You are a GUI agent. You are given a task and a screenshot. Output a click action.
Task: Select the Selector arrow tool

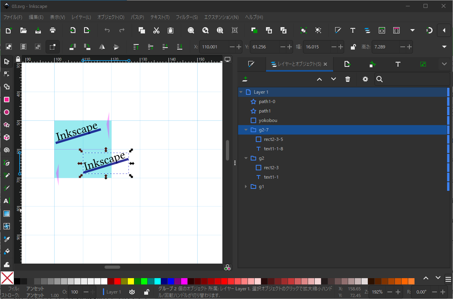click(x=7, y=62)
